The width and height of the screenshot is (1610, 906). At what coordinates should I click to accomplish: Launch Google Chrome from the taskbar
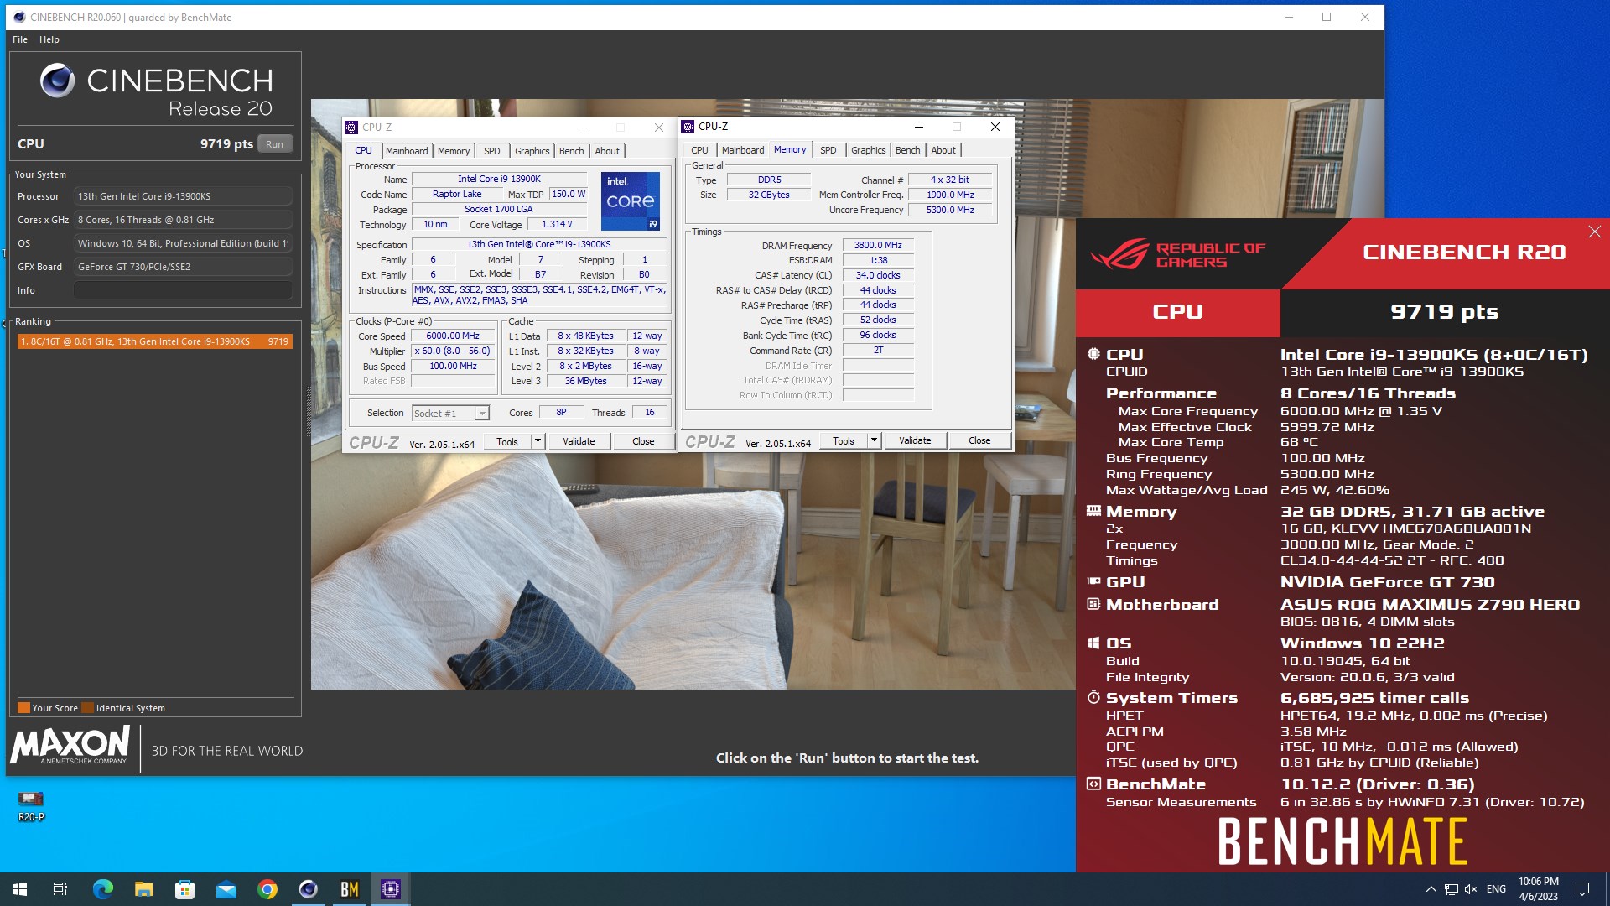(x=267, y=889)
